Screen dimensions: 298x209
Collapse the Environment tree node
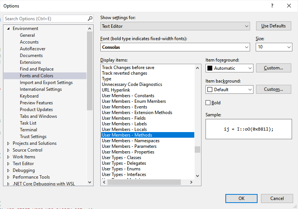[x=8, y=29]
